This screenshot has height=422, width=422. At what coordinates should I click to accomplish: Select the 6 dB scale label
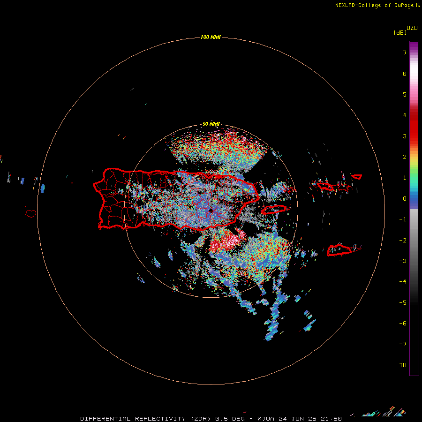[405, 74]
